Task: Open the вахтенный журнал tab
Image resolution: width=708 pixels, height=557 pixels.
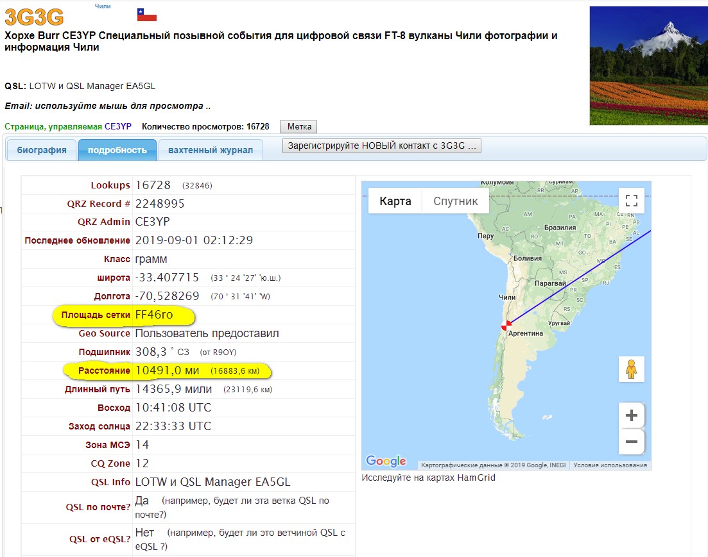Action: [211, 151]
